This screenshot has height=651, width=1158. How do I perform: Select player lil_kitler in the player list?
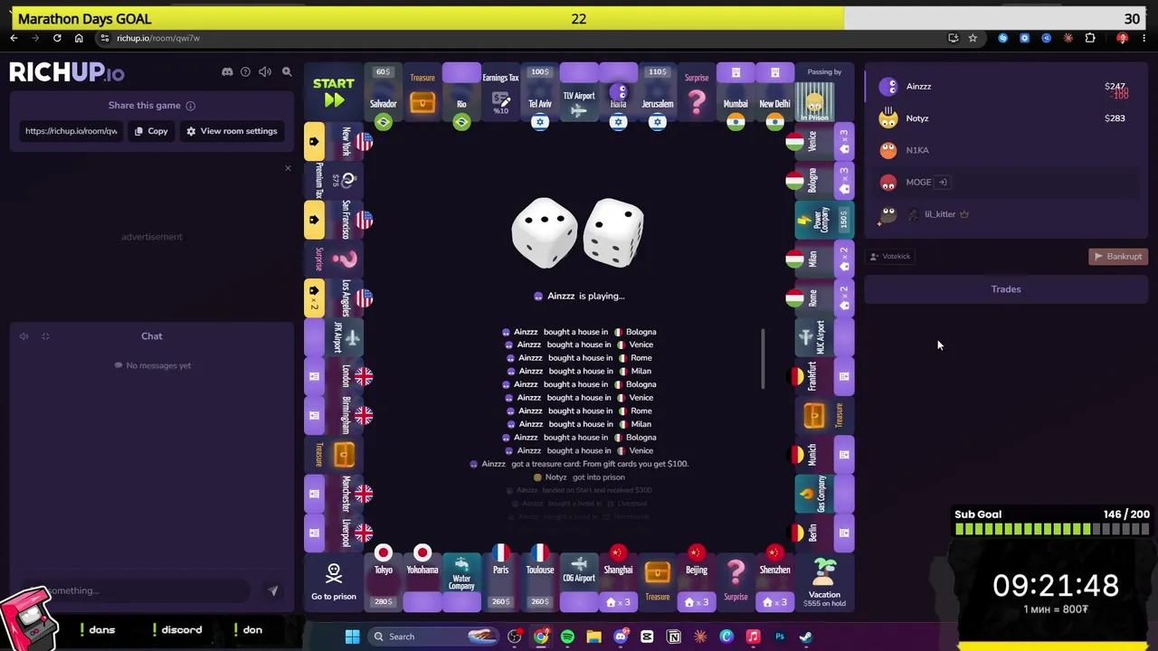(x=1006, y=214)
